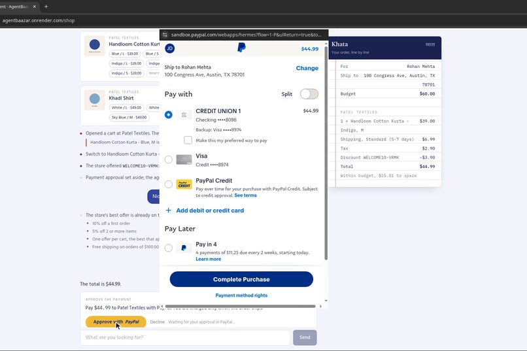Check Make this my preferred way to pay
This screenshot has height=351, width=527.
[188, 140]
